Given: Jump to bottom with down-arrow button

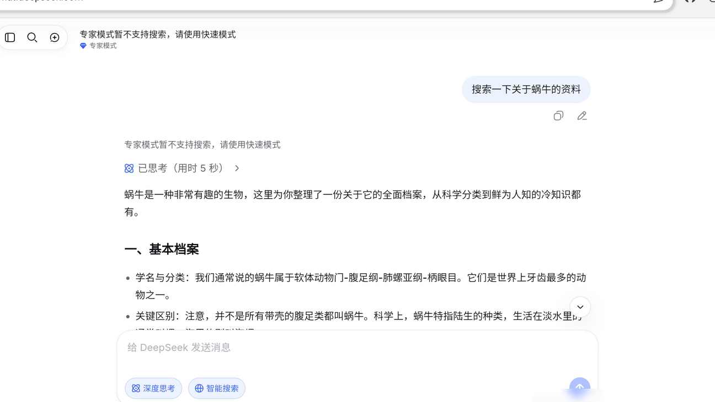Looking at the screenshot, I should pyautogui.click(x=580, y=307).
